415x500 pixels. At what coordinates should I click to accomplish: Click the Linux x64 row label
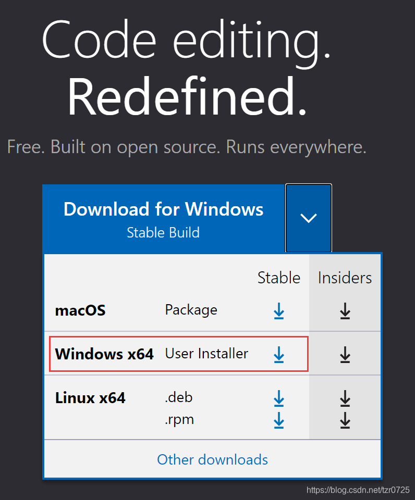(90, 398)
